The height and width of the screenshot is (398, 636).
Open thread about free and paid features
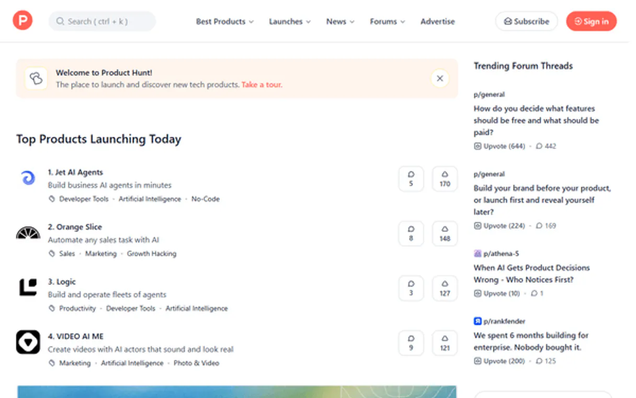point(536,120)
